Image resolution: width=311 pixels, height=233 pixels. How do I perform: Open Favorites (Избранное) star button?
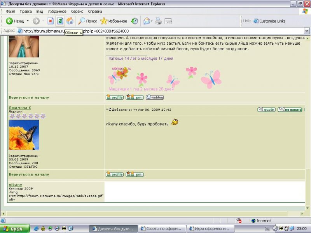(x=114, y=21)
